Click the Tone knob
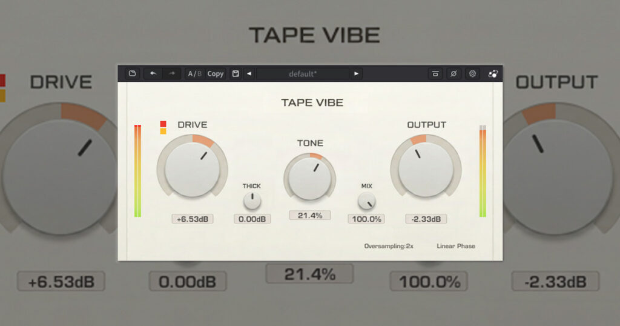 [309, 178]
